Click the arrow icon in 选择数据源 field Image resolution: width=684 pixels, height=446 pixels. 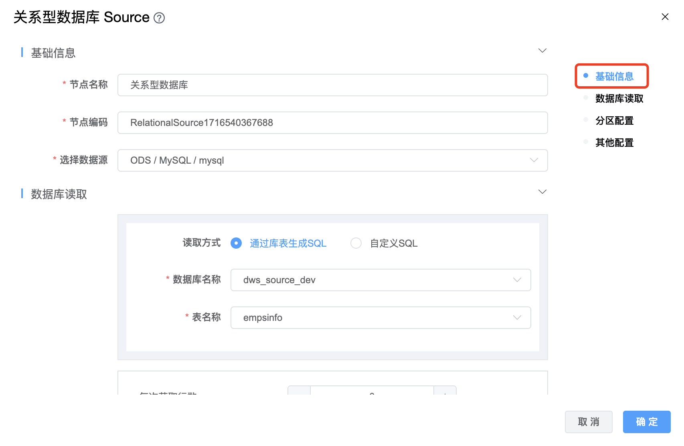coord(534,160)
